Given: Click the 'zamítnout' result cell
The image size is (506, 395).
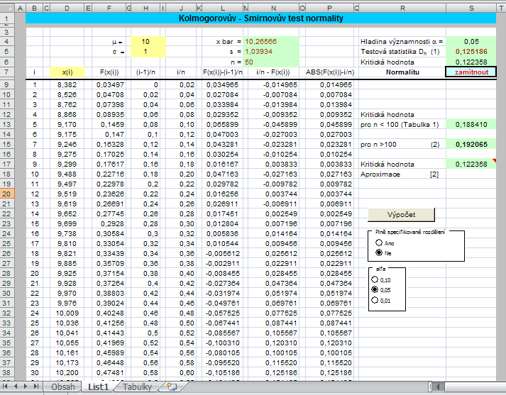Looking at the screenshot, I should [471, 72].
